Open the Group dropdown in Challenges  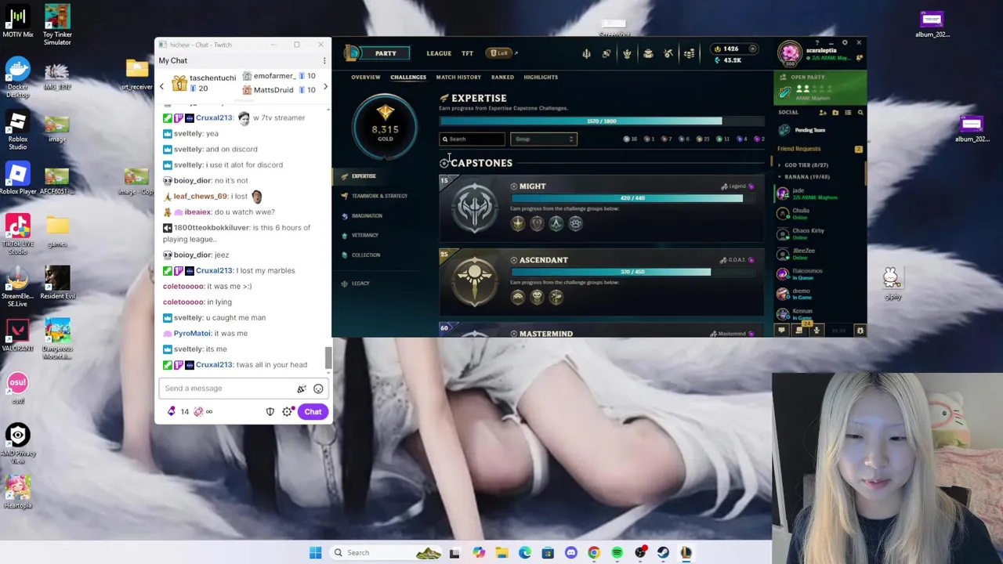[x=544, y=139]
